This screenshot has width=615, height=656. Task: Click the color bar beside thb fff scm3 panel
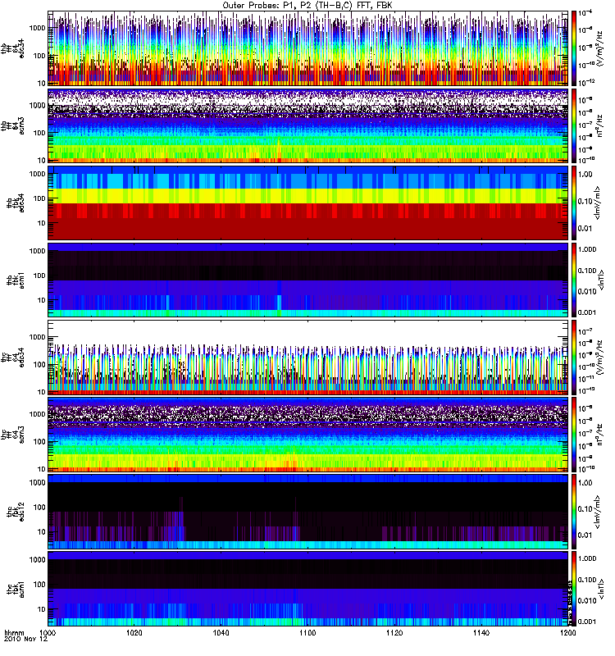(x=574, y=125)
